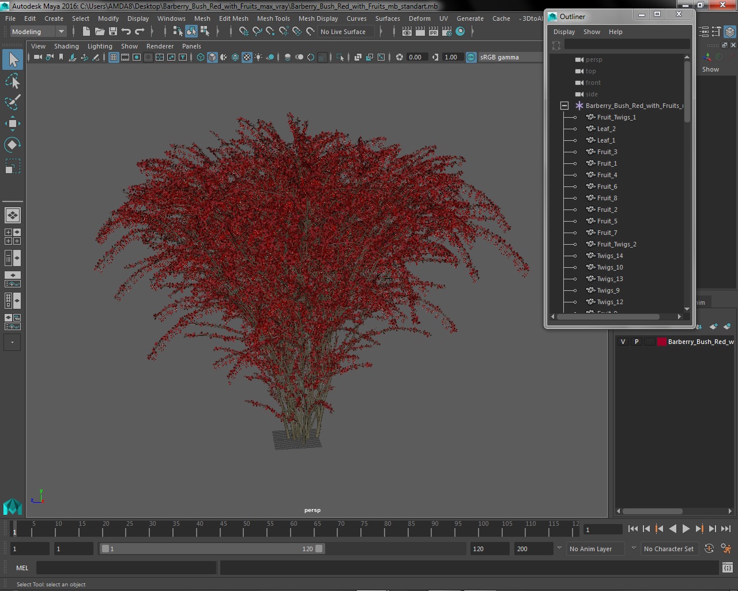This screenshot has height=591, width=738.
Task: Switch to four view layout
Action: click(13, 237)
